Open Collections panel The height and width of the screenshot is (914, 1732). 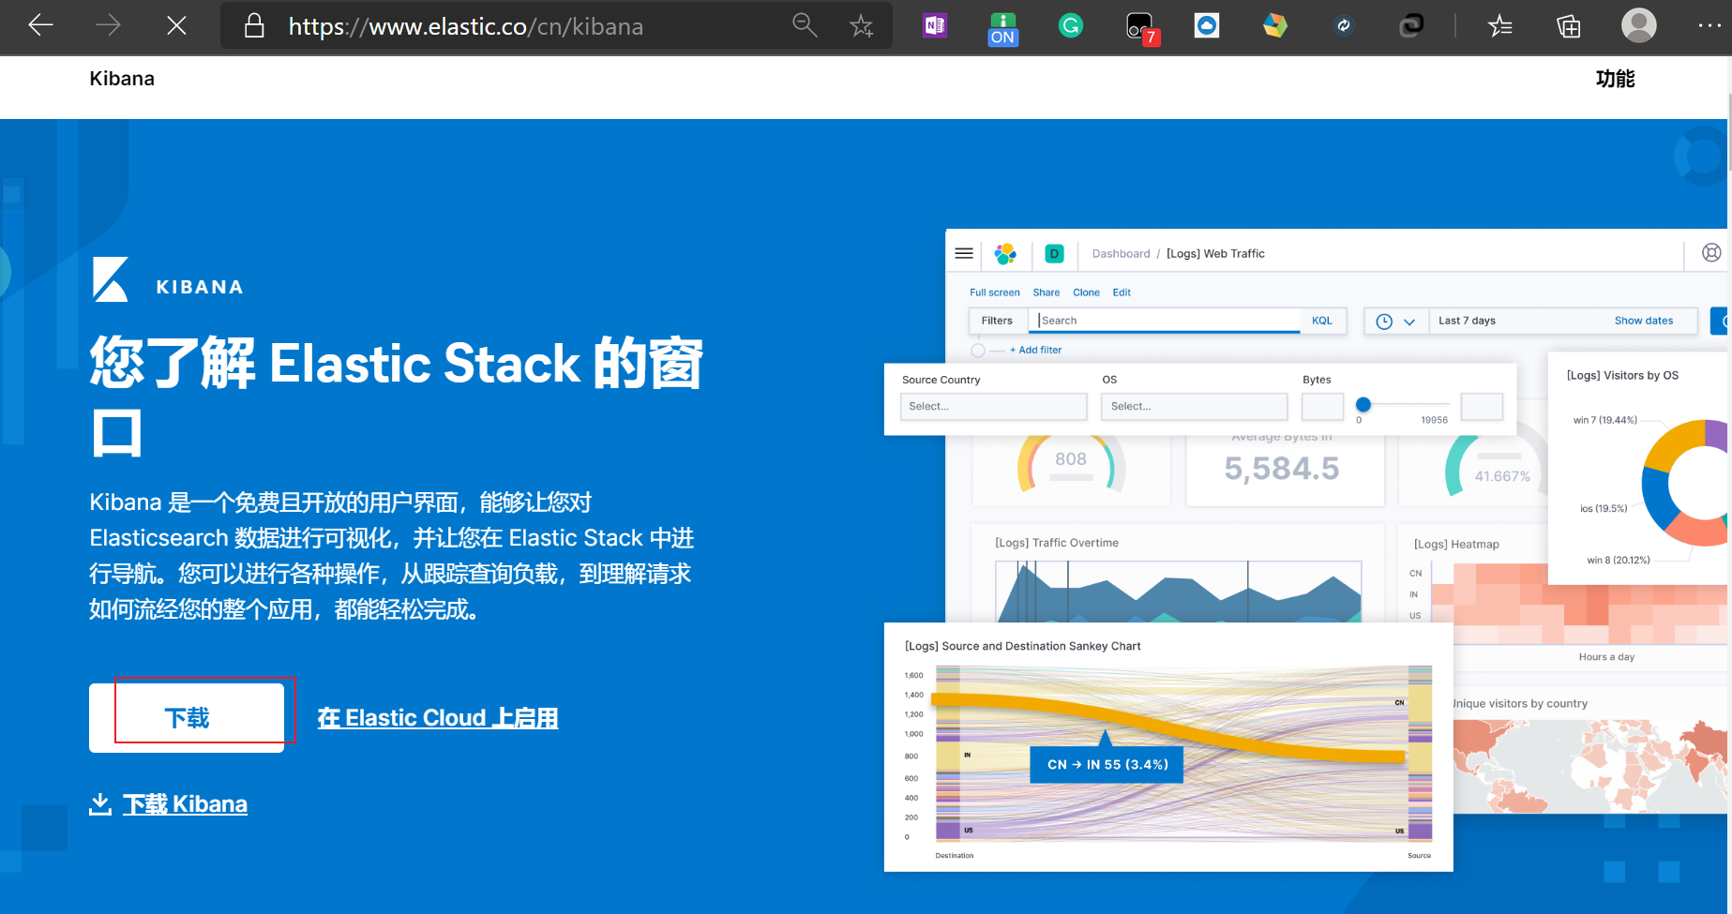click(1569, 25)
